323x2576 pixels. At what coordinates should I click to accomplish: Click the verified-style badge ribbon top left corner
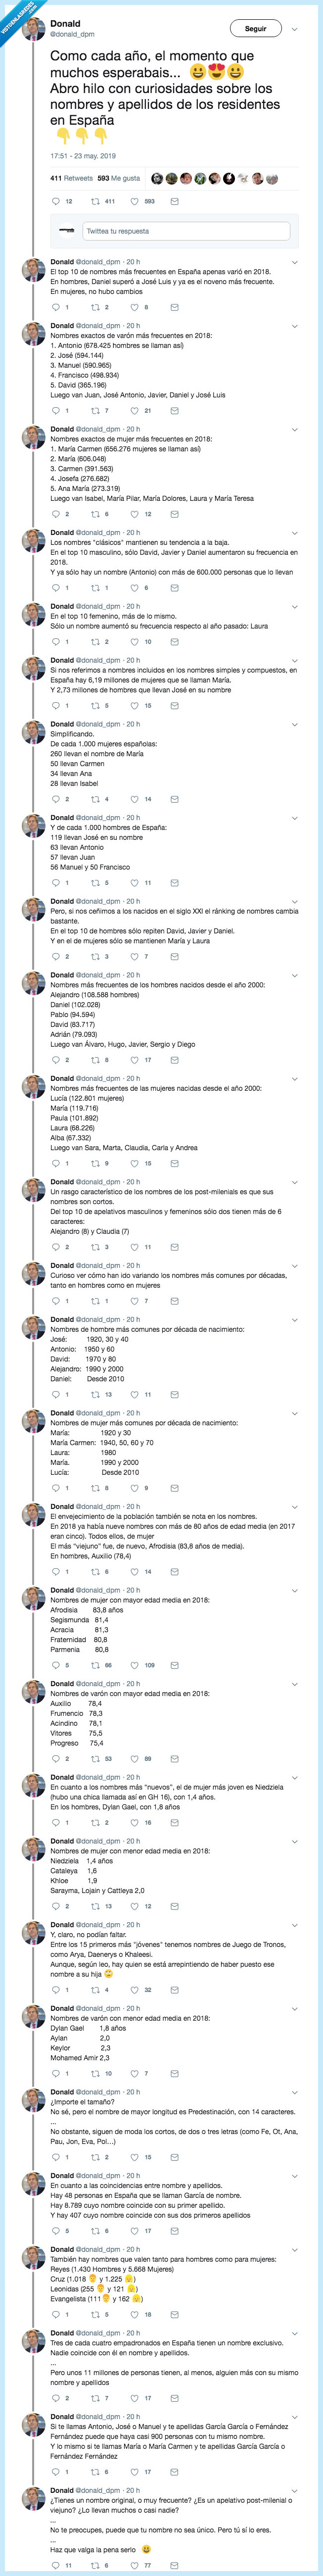[14, 18]
